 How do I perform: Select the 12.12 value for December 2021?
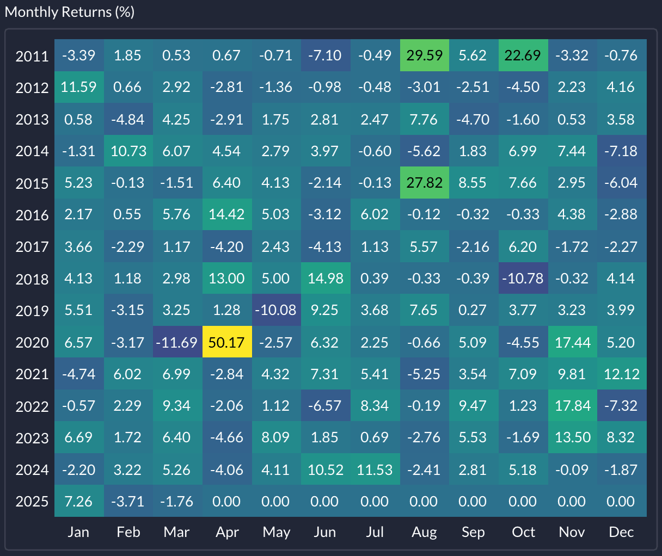point(622,374)
